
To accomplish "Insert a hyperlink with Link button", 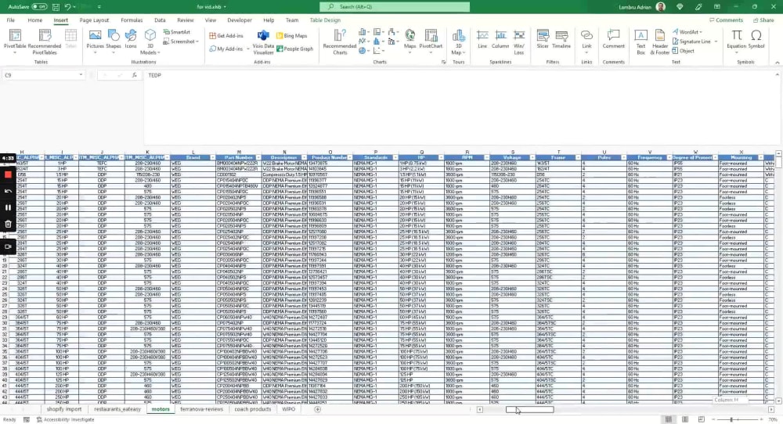I will (586, 40).
